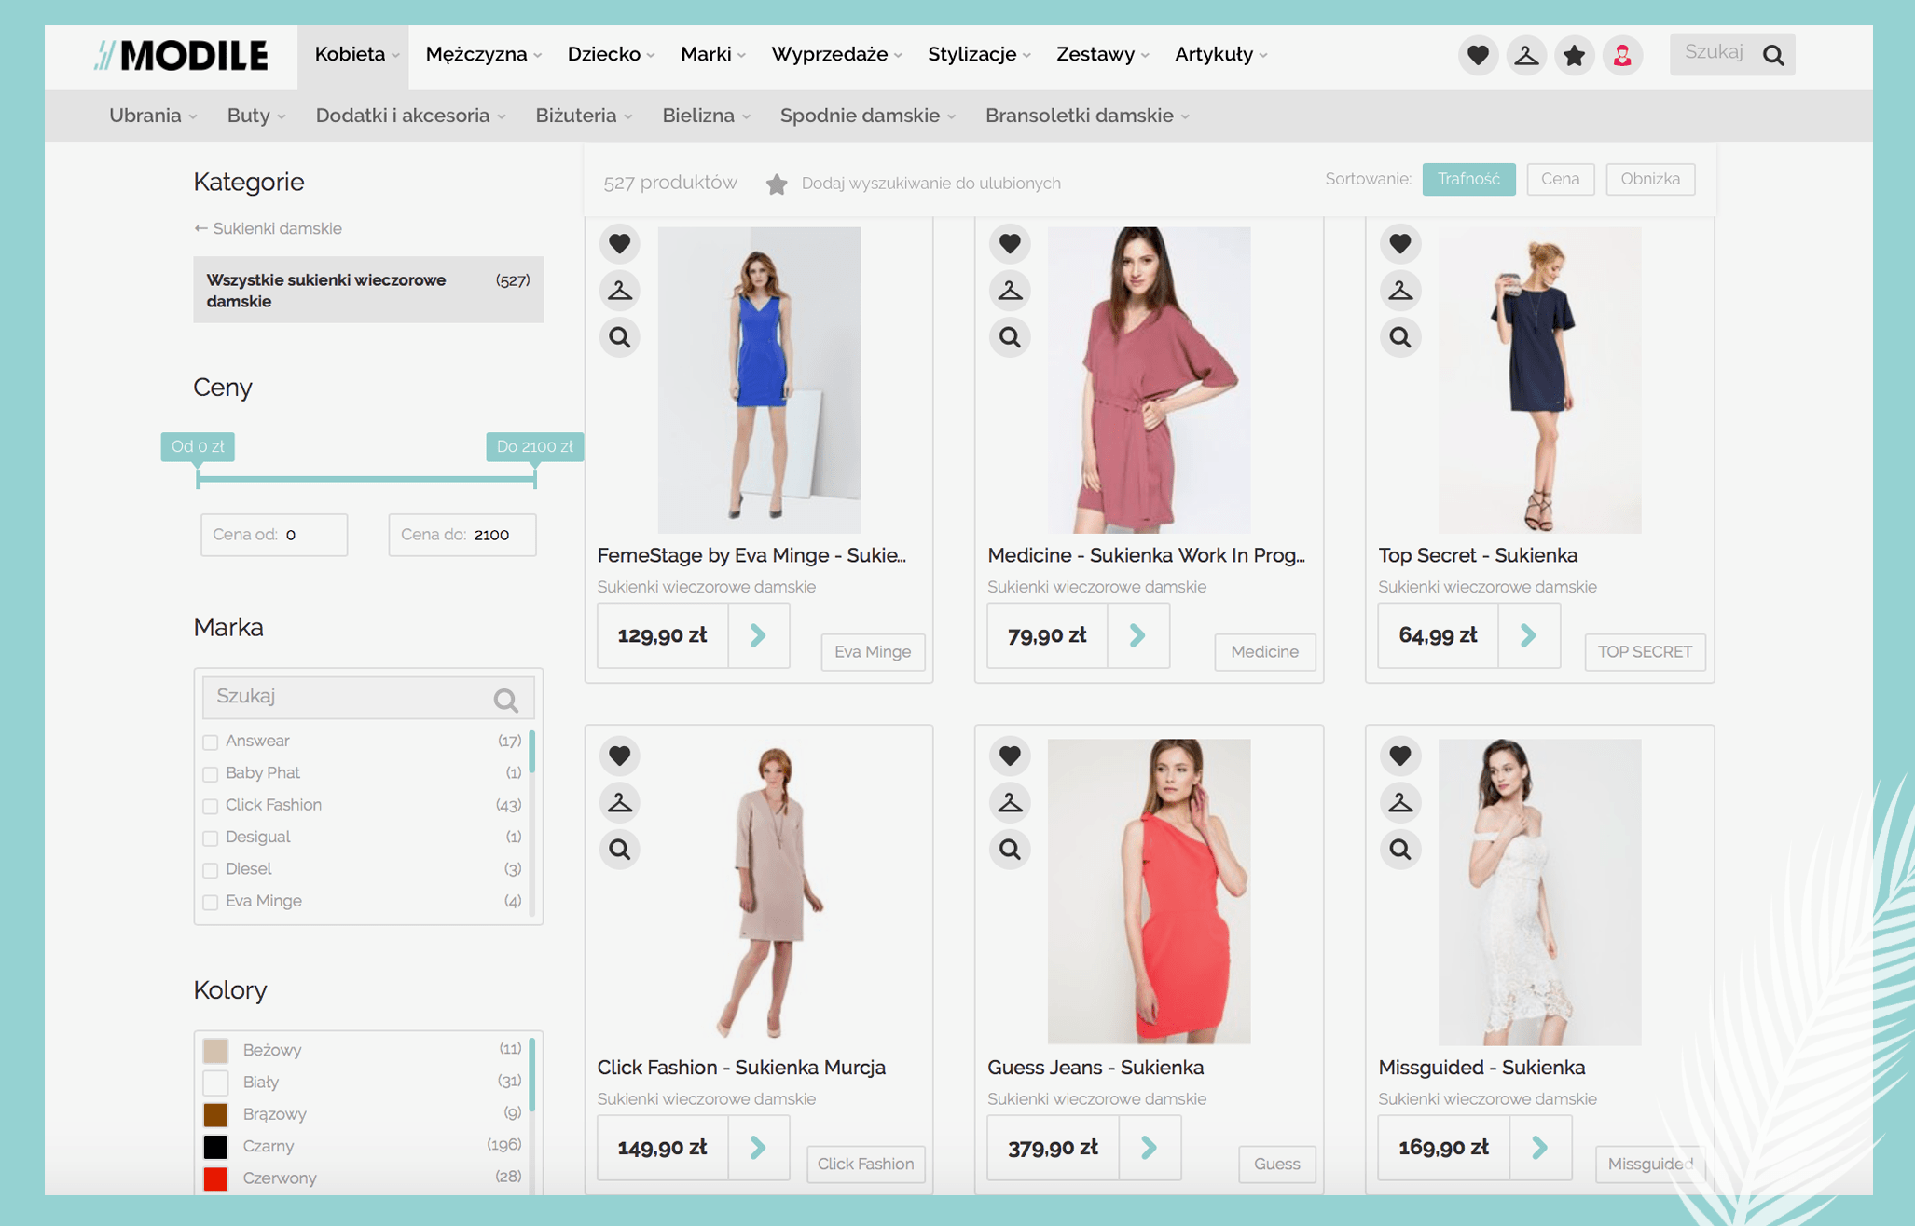The image size is (1915, 1226).
Task: Open the Buty submenu
Action: point(256,116)
